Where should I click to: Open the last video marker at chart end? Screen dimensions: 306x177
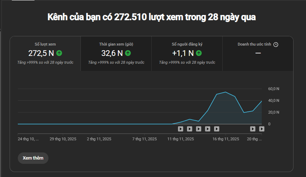tap(262, 129)
